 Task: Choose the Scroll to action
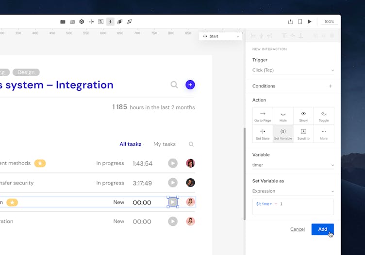[x=303, y=134]
